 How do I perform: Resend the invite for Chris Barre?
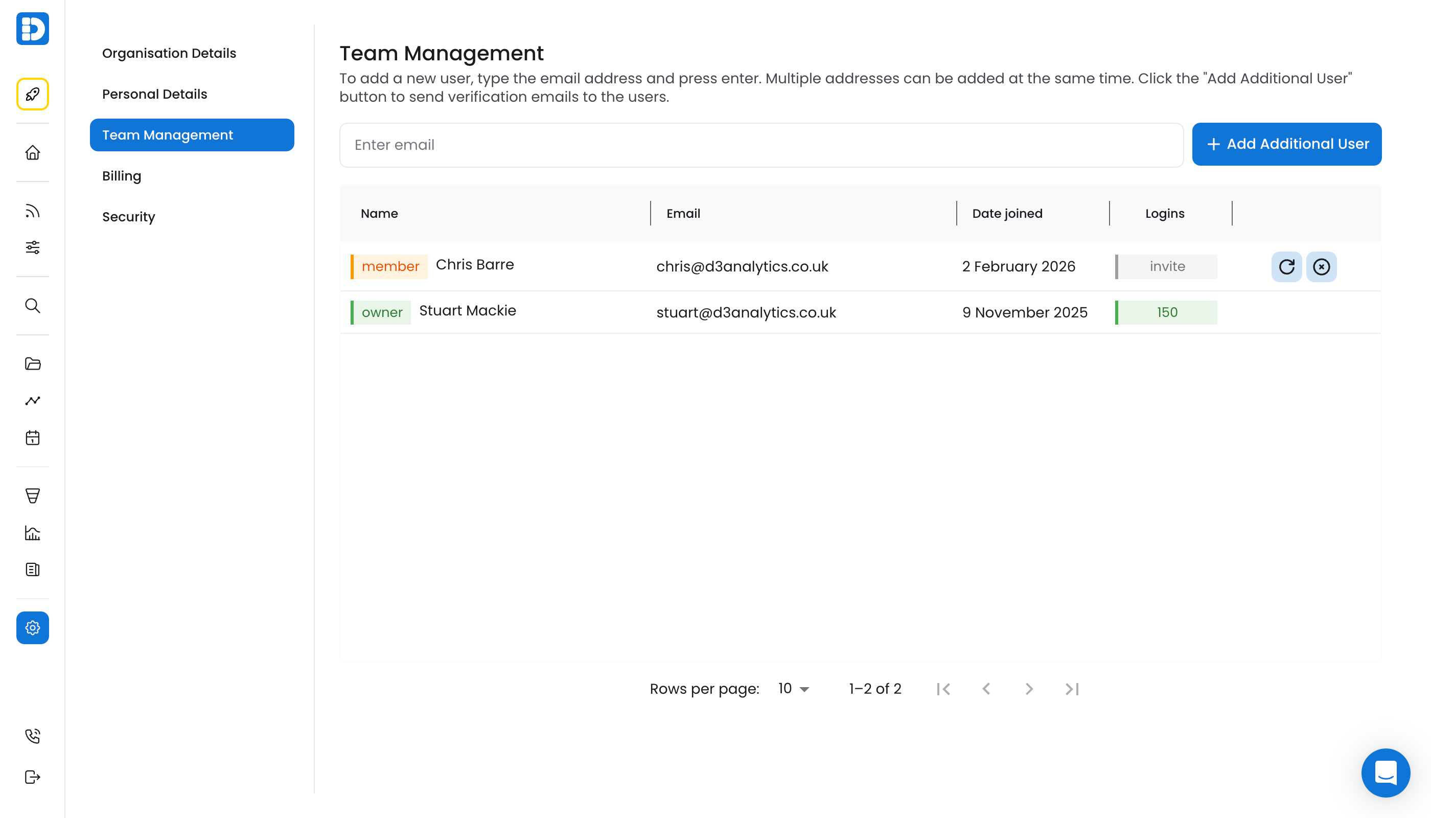pyautogui.click(x=1287, y=267)
